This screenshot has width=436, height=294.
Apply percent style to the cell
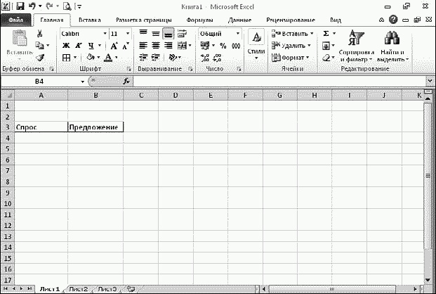tap(223, 46)
